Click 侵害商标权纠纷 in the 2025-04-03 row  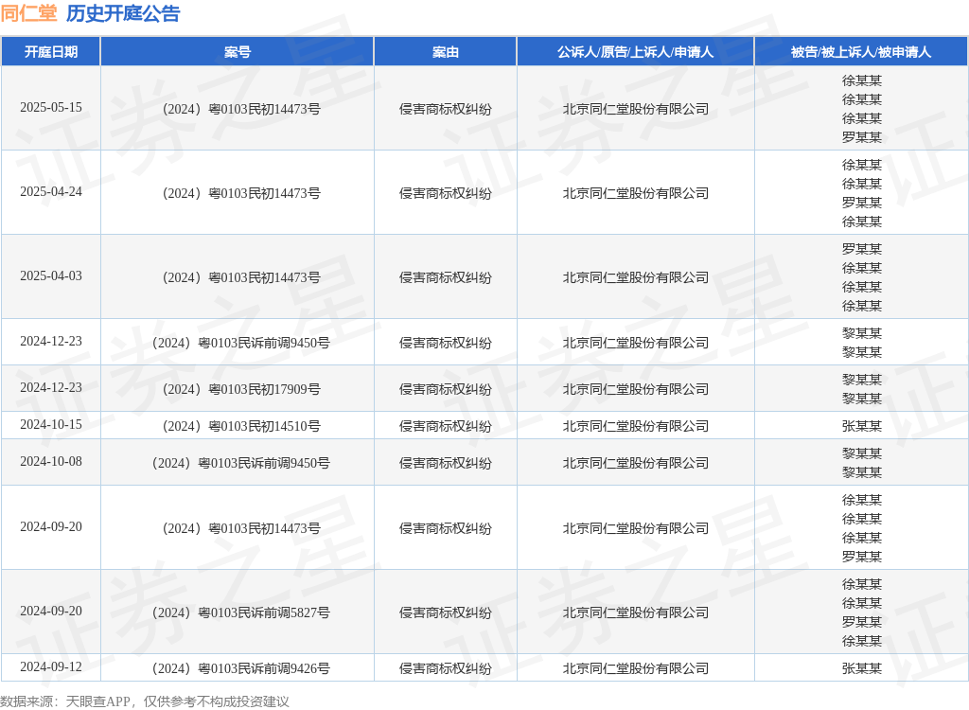click(x=446, y=277)
